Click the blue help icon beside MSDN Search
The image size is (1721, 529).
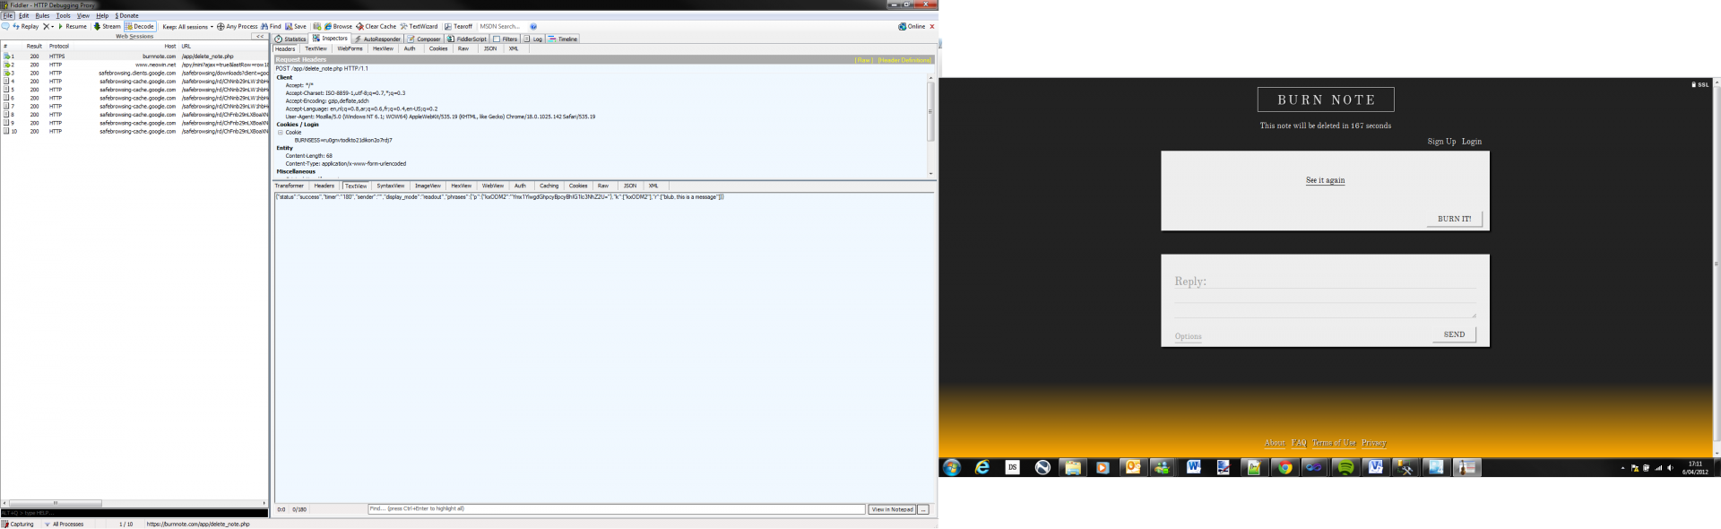coord(533,27)
